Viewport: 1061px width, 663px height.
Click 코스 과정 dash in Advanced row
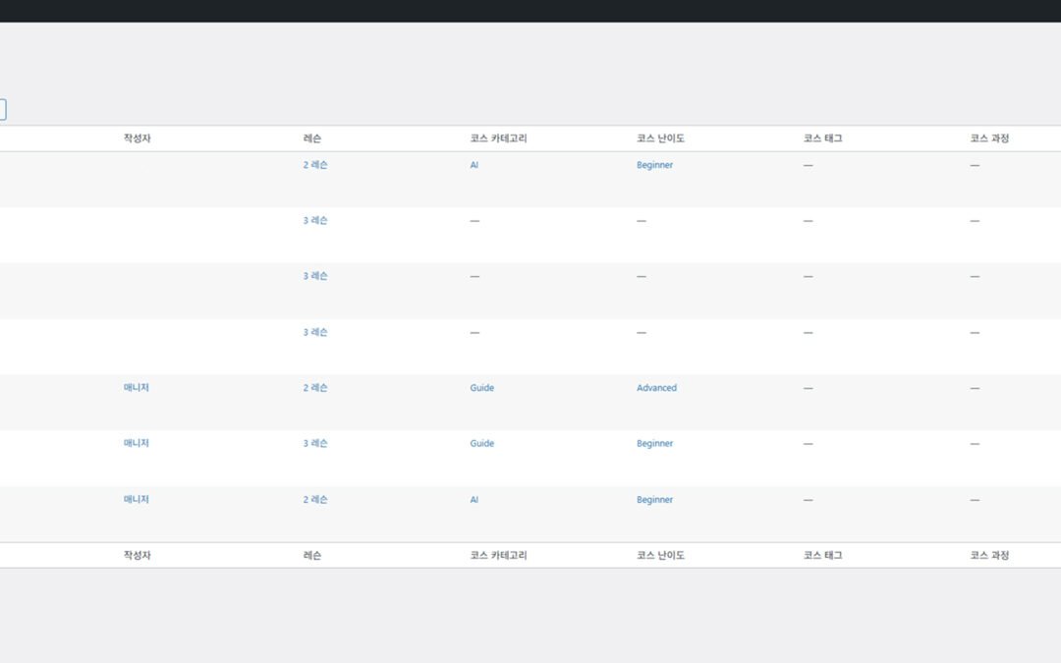click(x=975, y=388)
